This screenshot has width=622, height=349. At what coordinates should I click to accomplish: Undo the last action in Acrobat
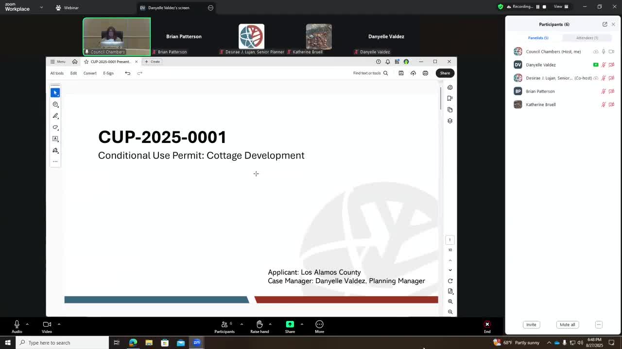point(127,73)
